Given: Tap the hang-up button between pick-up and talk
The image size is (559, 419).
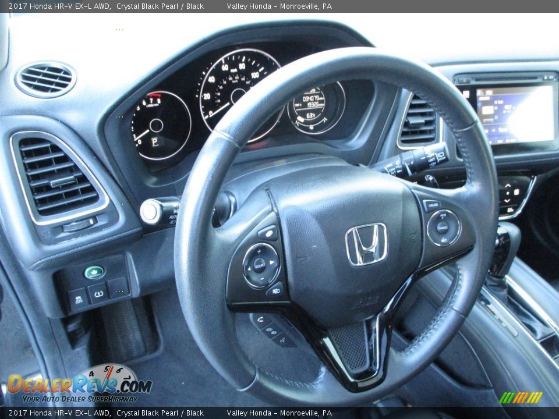Looking at the screenshot, I should 272,331.
